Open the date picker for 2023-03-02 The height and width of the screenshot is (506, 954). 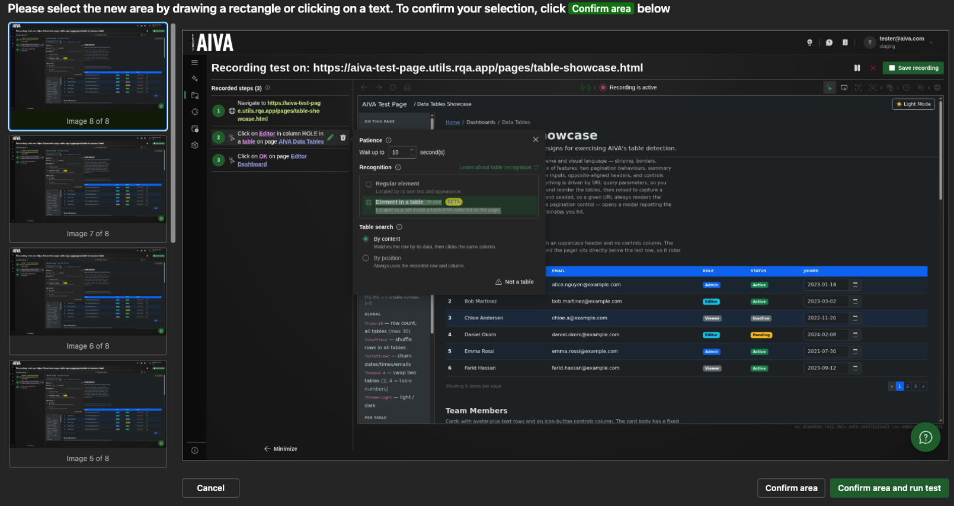(855, 301)
